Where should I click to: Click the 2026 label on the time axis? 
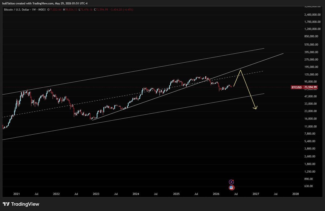click(x=216, y=194)
